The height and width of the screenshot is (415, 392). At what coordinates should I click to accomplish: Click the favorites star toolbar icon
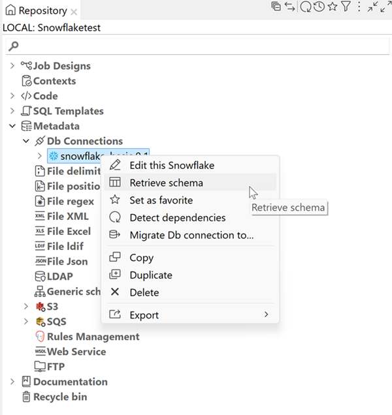pos(333,7)
